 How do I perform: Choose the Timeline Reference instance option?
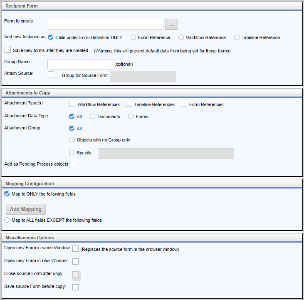[x=237, y=37]
